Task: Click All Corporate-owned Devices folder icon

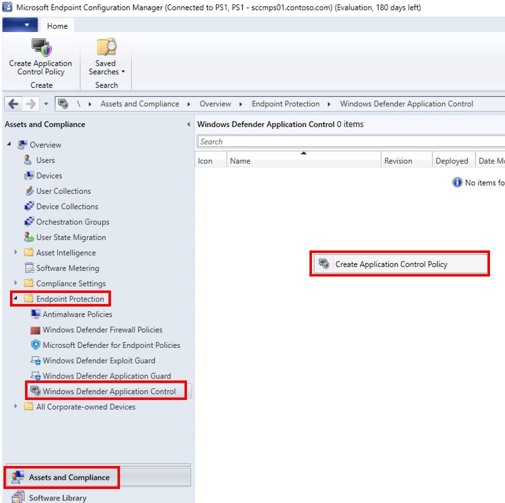Action: point(28,406)
